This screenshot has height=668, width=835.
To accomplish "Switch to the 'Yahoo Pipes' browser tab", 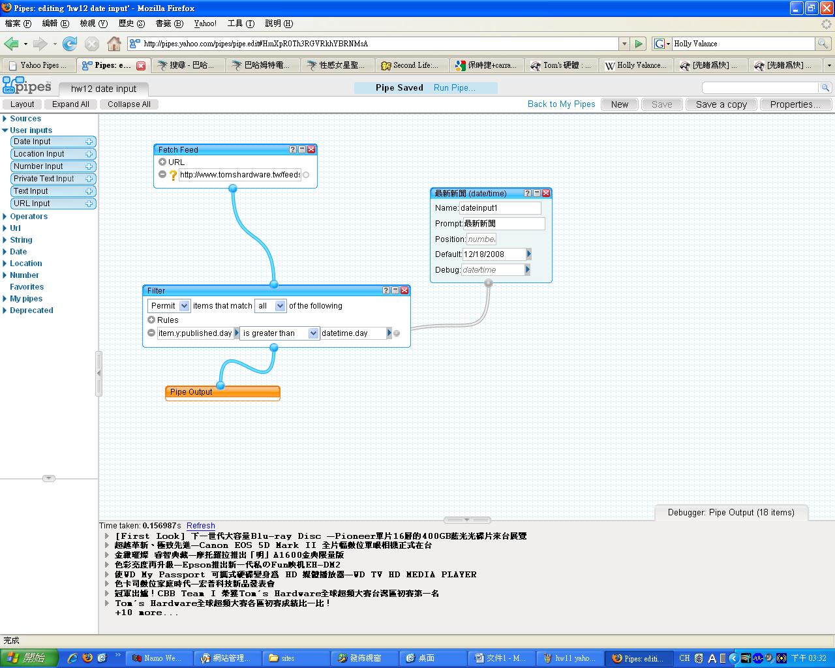I will click(38, 65).
